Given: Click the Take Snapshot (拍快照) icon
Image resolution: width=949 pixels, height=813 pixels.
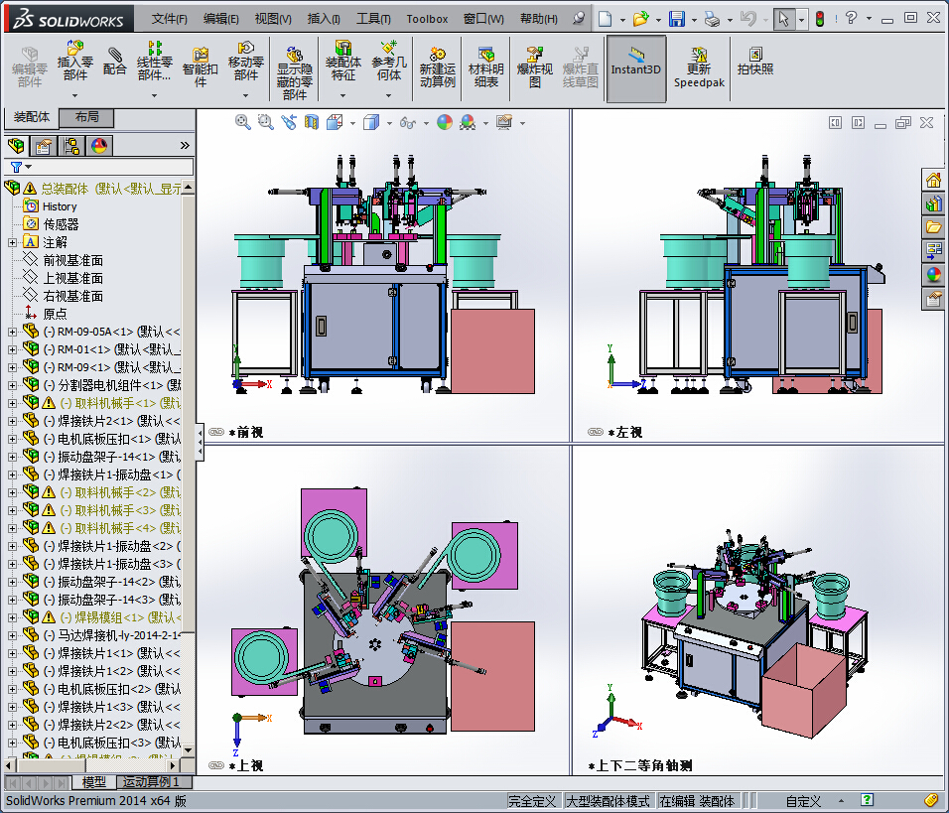Looking at the screenshot, I should click(755, 61).
